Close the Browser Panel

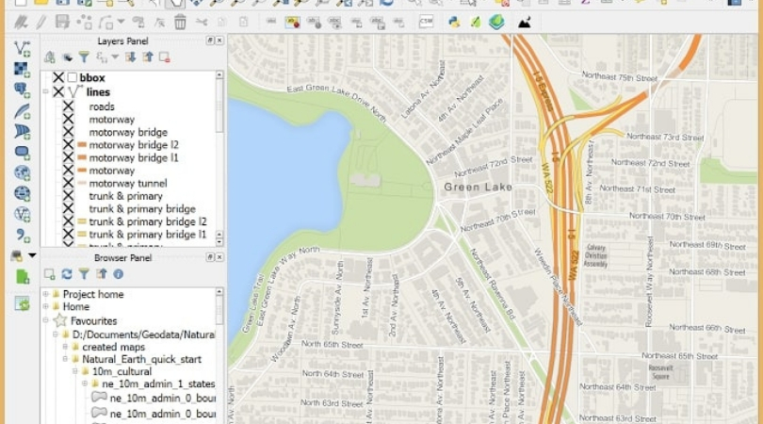pyautogui.click(x=219, y=257)
